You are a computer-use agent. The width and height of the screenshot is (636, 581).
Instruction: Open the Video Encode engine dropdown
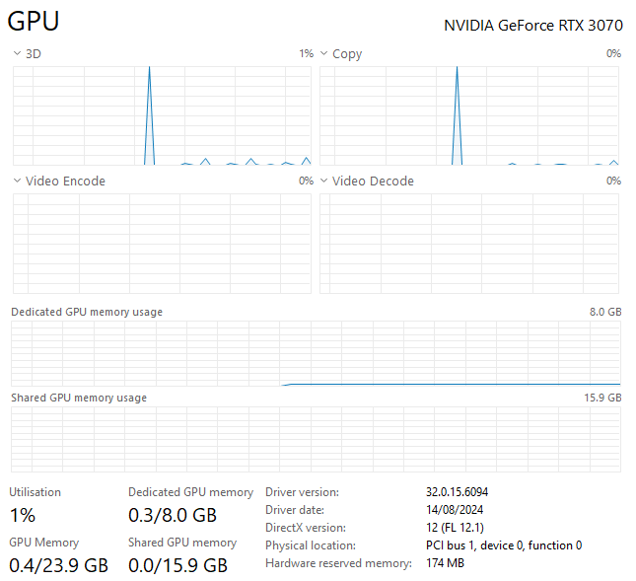[x=17, y=182]
